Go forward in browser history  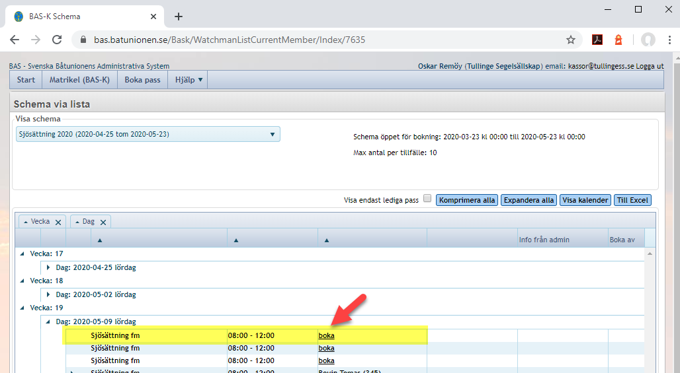(36, 40)
